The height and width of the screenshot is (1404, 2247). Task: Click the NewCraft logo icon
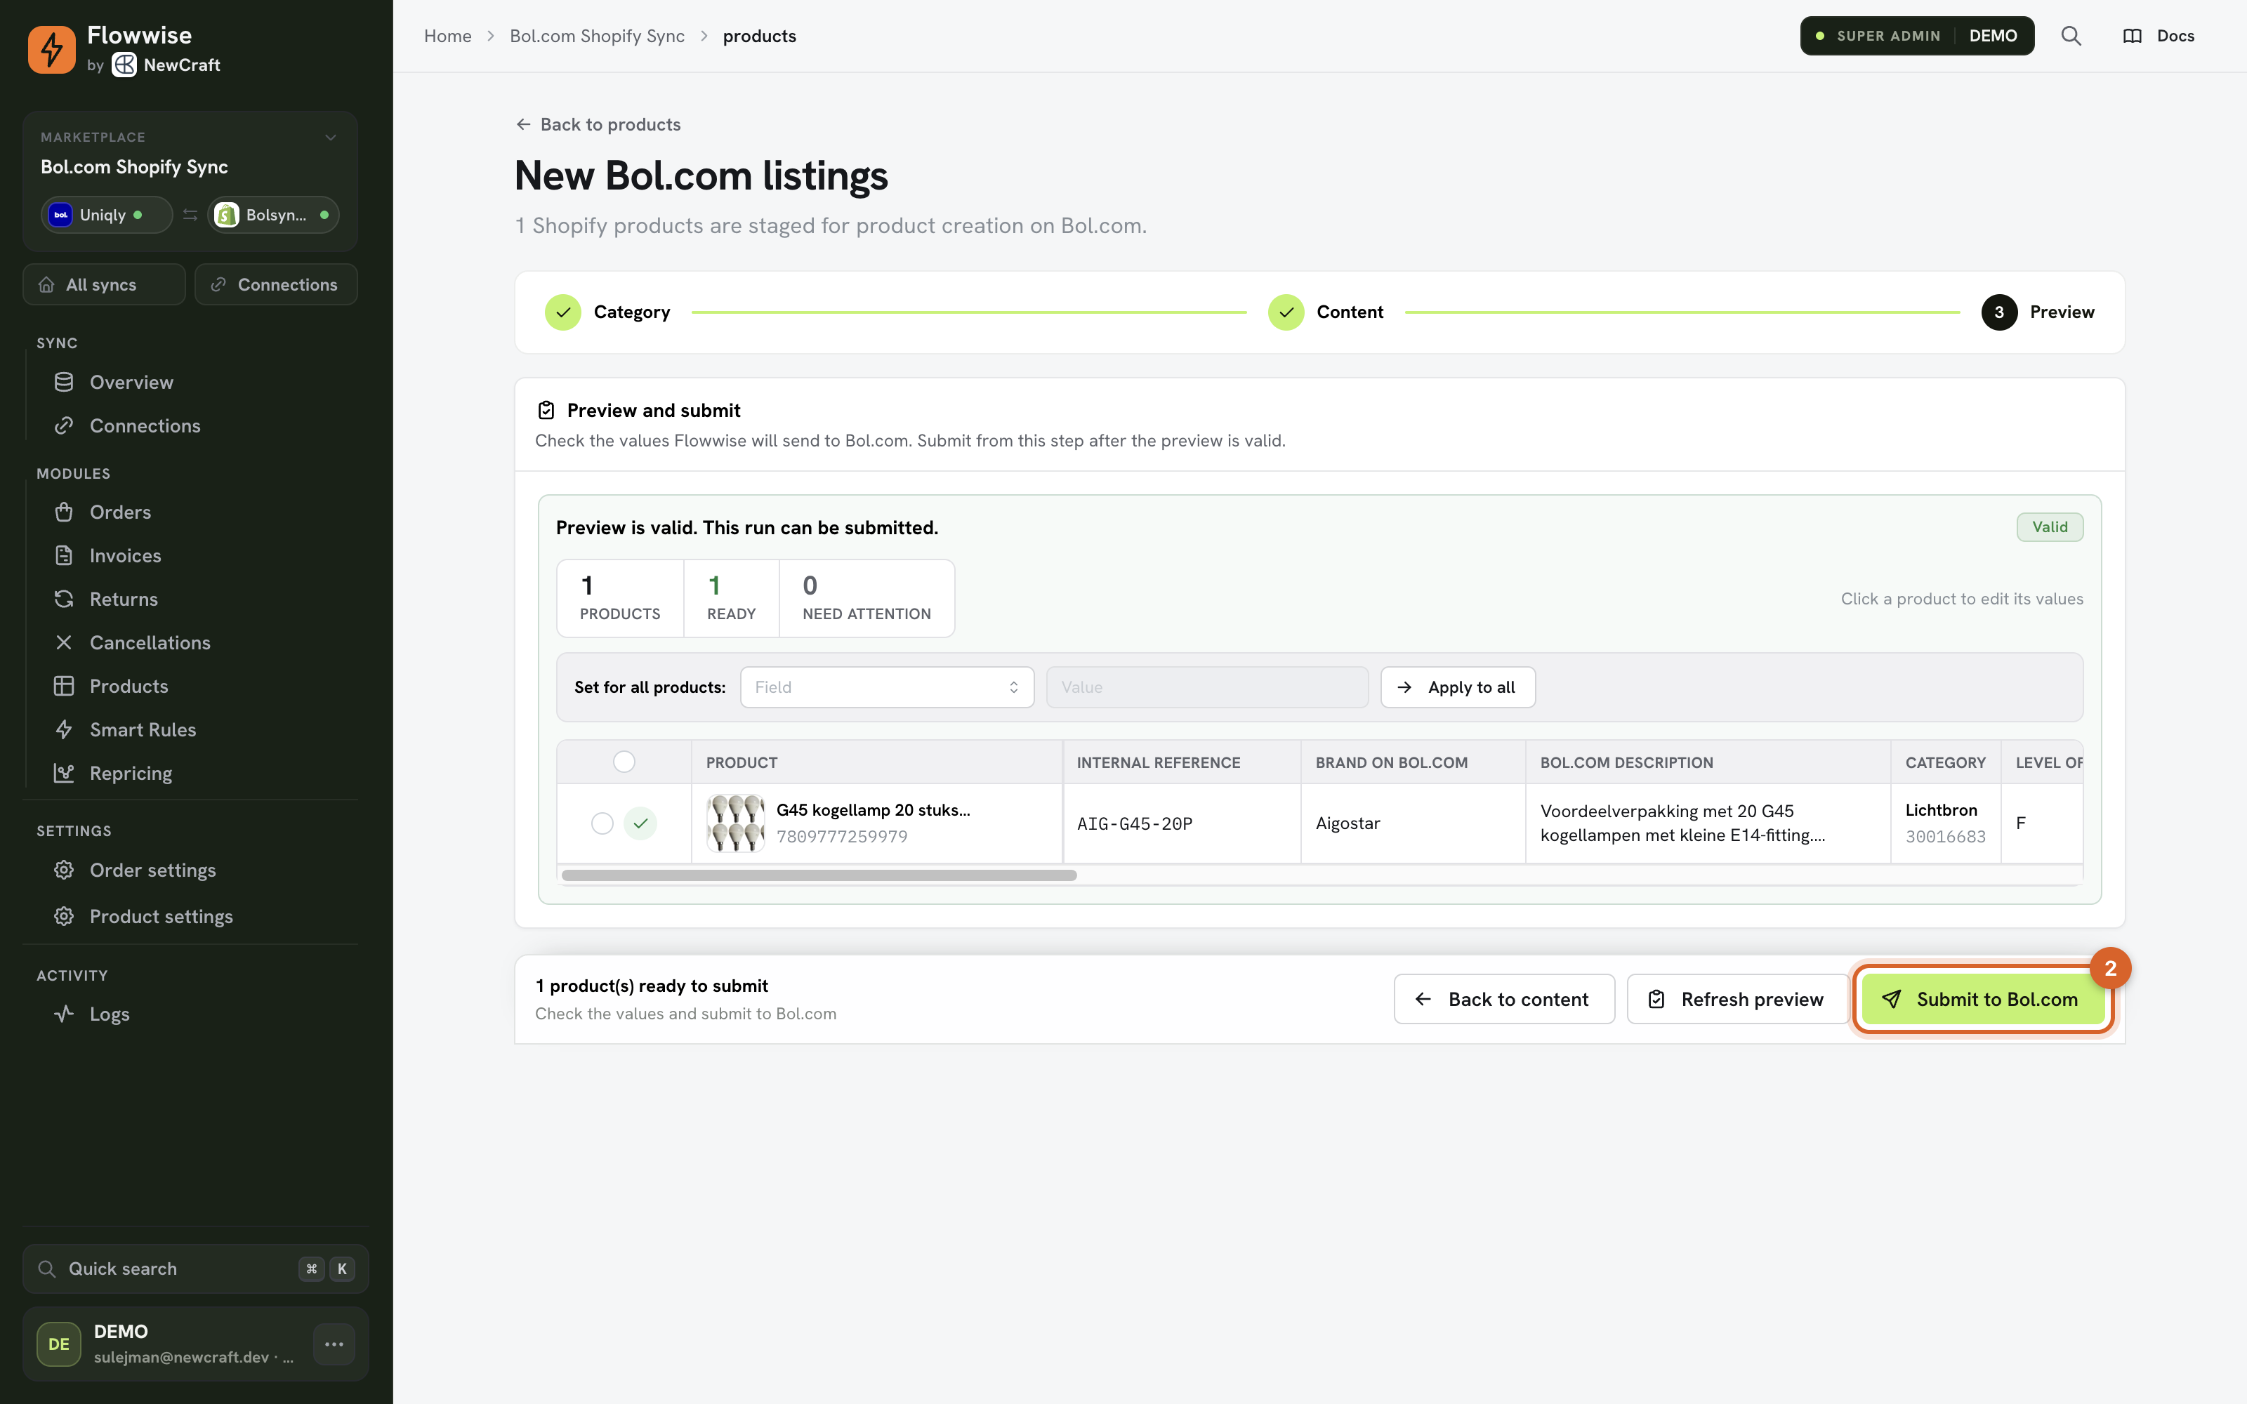point(124,65)
